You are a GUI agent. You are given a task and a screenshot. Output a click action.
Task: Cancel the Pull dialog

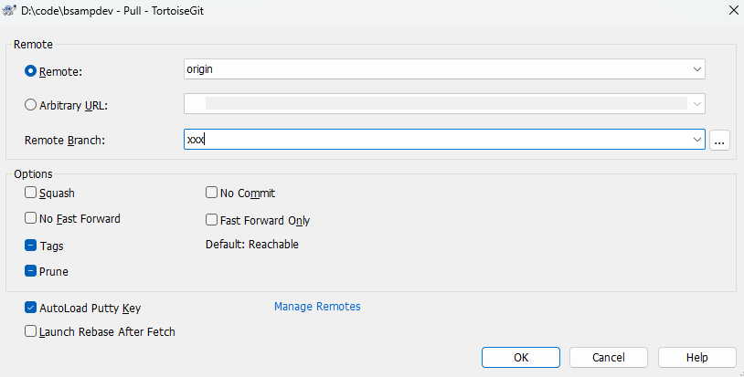click(x=609, y=358)
